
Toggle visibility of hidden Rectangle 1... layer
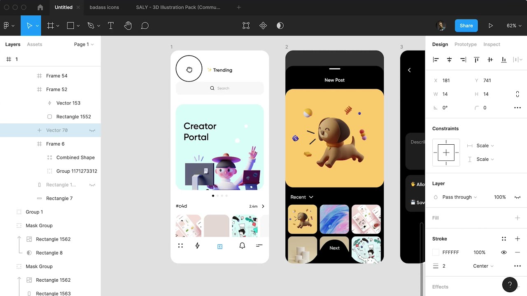[92, 185]
